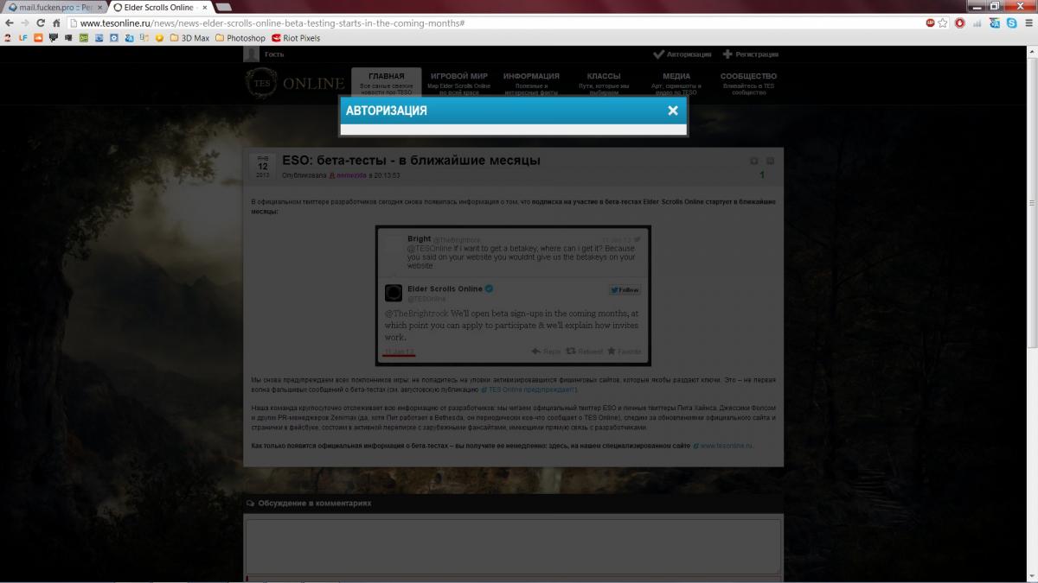The height and width of the screenshot is (583, 1038).
Task: Click the guest avatar next to Гость
Action: pyautogui.click(x=252, y=54)
